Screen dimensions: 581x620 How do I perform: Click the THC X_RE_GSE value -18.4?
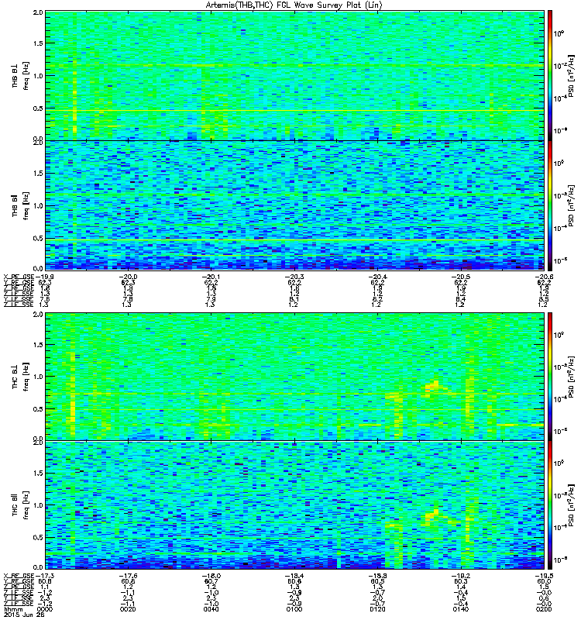pyautogui.click(x=294, y=576)
